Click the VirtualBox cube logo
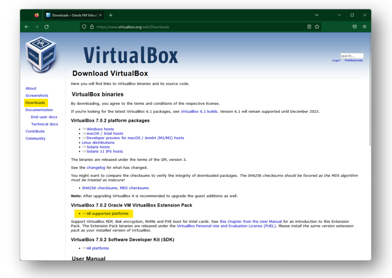392x278 pixels. [41, 55]
